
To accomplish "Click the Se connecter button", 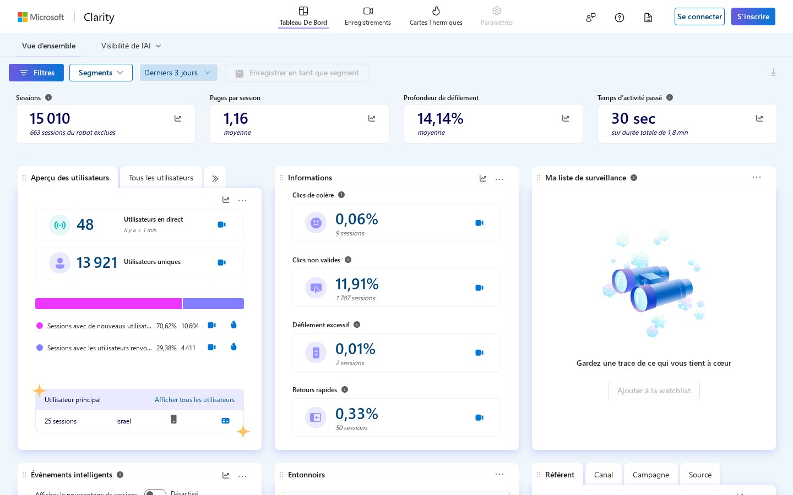I will pos(699,16).
